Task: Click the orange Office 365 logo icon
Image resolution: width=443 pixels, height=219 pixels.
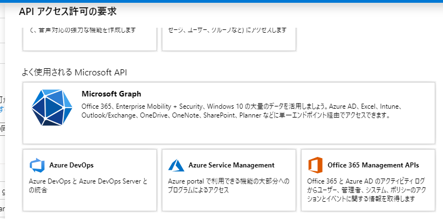Action: [315, 165]
